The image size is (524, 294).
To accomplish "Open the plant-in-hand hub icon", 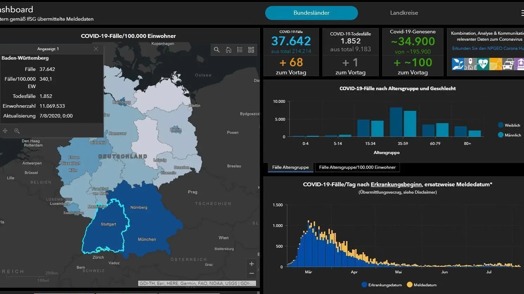I will click(458, 64).
